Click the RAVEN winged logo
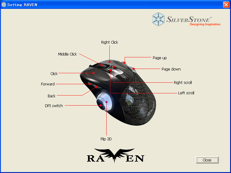This screenshot has width=231, height=173. (x=116, y=155)
